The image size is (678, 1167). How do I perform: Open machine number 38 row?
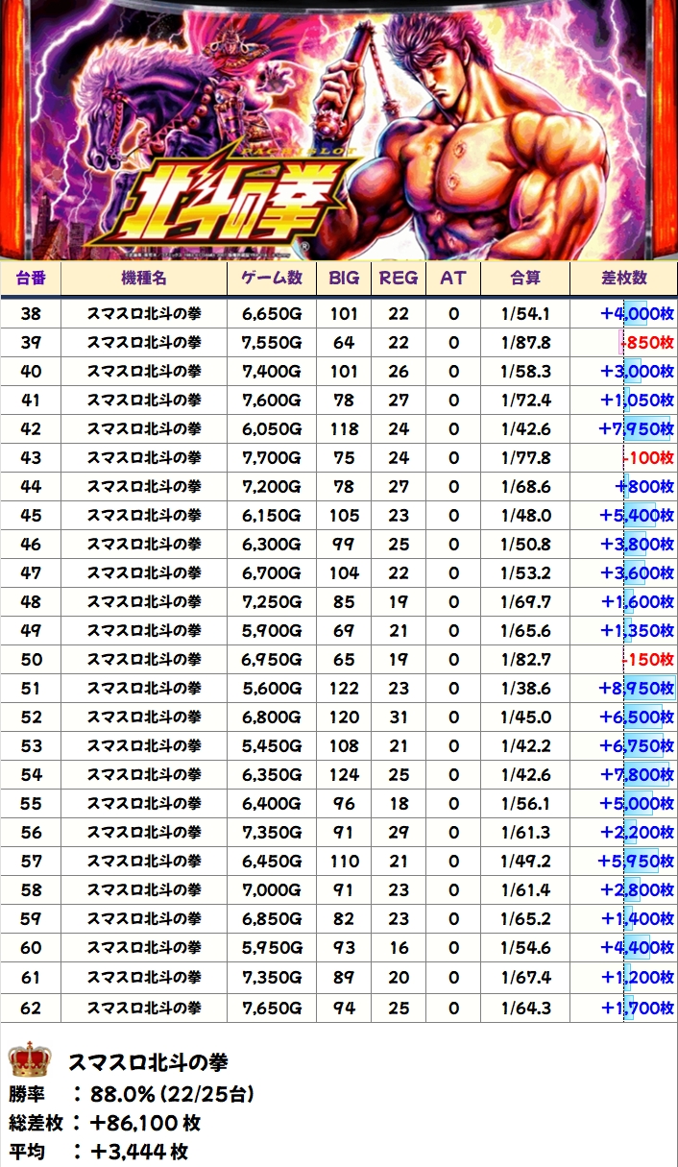31,314
